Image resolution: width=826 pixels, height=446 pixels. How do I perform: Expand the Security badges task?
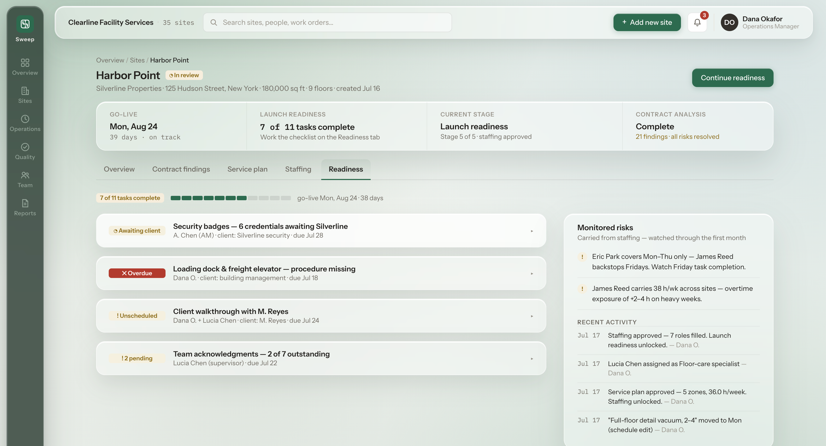click(532, 231)
